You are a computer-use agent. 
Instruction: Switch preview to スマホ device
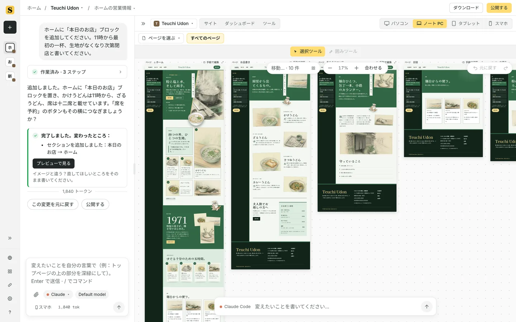[498, 24]
